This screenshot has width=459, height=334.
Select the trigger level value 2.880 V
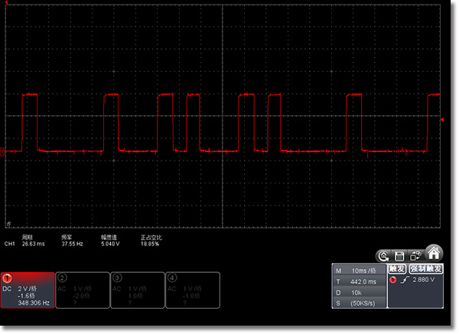(425, 281)
